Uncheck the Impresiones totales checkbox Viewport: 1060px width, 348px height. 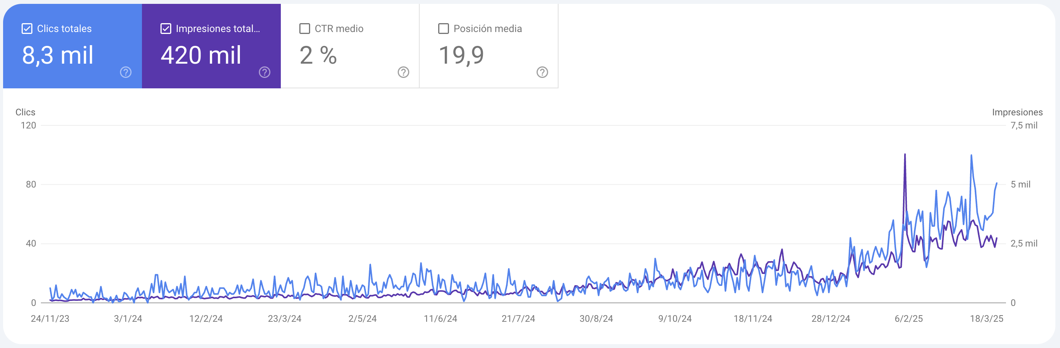(x=166, y=29)
